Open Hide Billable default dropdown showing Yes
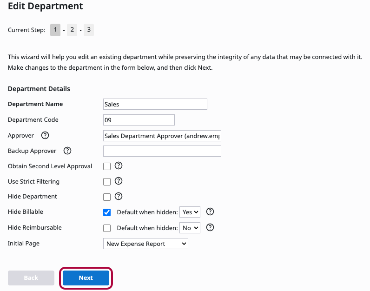This screenshot has height=291, width=370. click(x=190, y=212)
